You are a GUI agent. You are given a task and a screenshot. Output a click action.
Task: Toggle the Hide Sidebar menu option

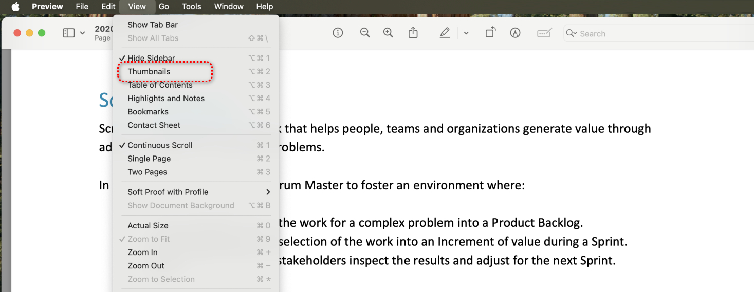pos(151,59)
